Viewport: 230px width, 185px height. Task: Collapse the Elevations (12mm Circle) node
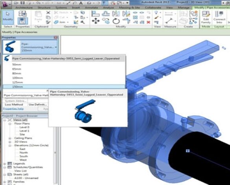click(10, 146)
